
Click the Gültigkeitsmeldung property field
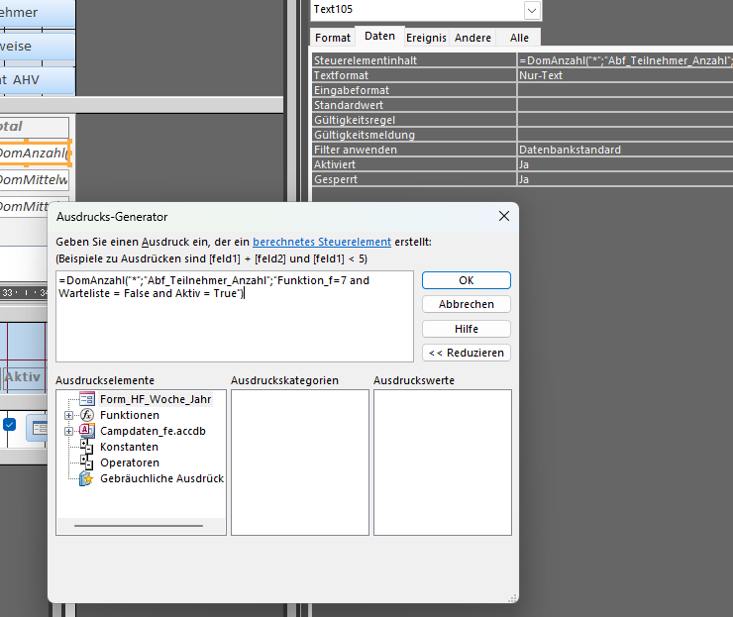[625, 135]
